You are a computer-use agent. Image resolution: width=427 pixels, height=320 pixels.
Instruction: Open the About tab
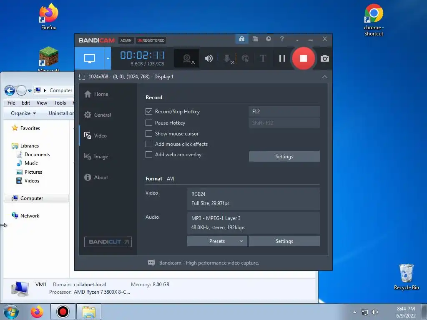point(96,177)
